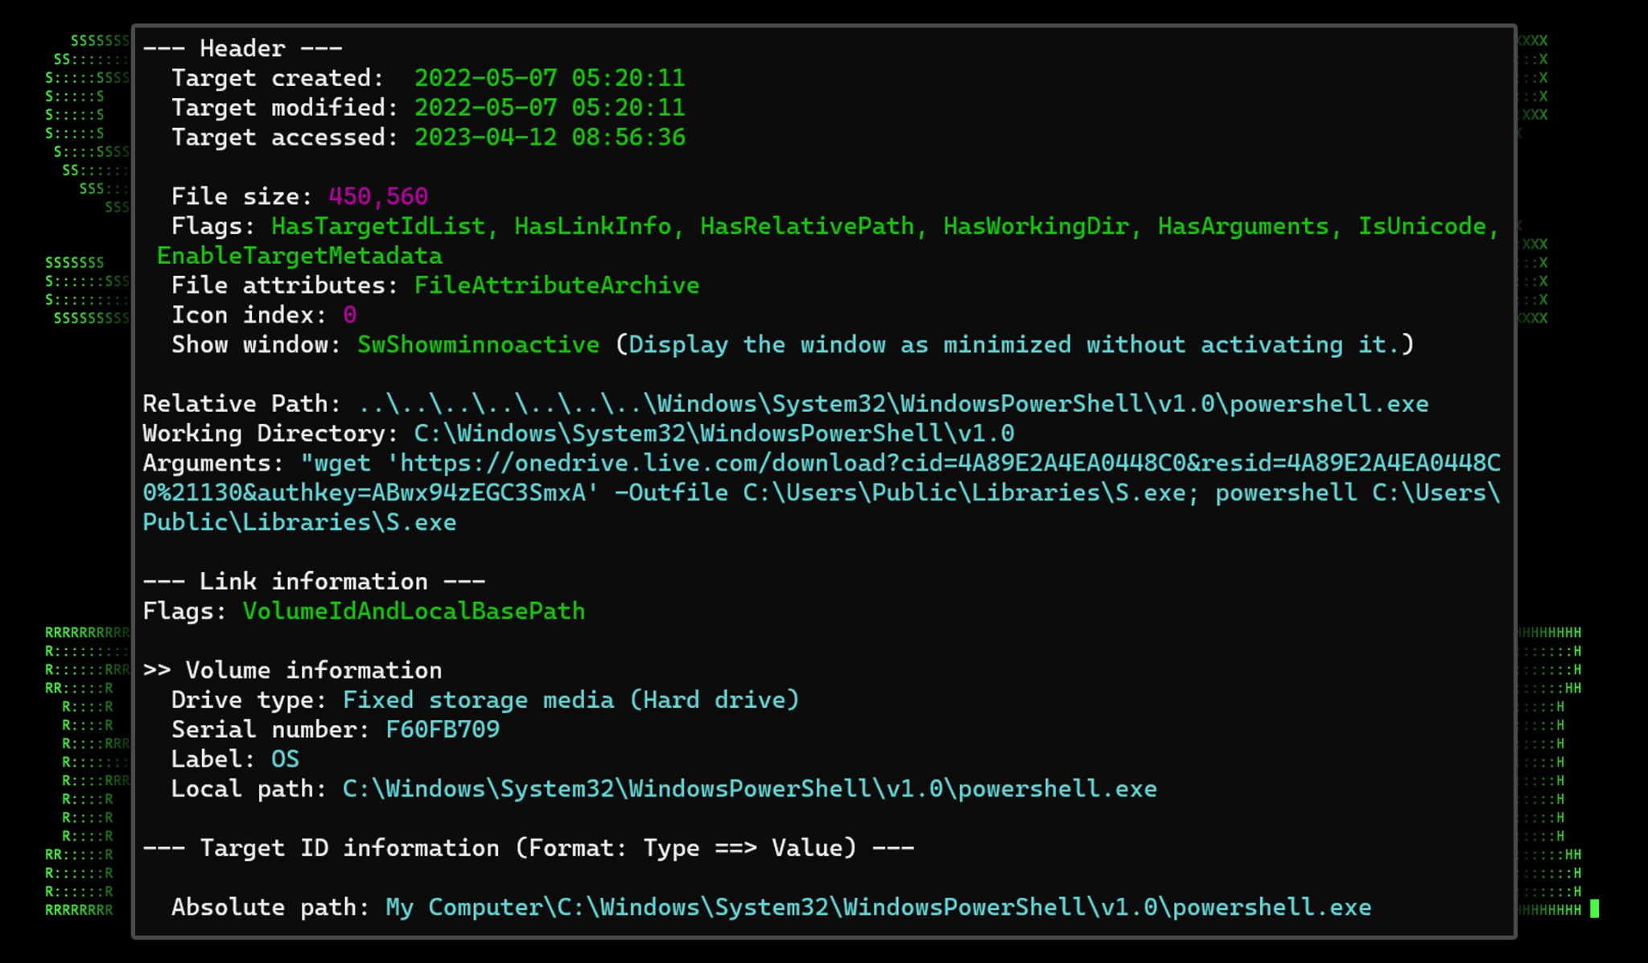The height and width of the screenshot is (963, 1648).
Task: Click the File size value 450,560
Action: (378, 197)
